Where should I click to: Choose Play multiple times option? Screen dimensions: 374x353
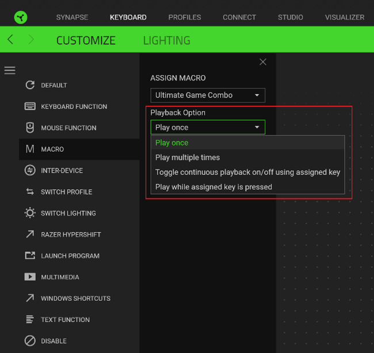point(188,158)
